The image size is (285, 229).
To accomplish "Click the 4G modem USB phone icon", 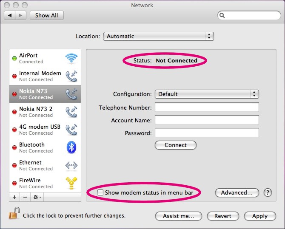I will pyautogui.click(x=71, y=130).
